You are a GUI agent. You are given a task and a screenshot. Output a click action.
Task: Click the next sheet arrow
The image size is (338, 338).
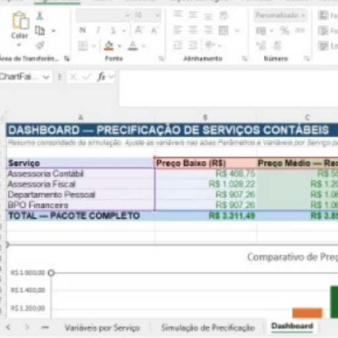tap(27, 327)
